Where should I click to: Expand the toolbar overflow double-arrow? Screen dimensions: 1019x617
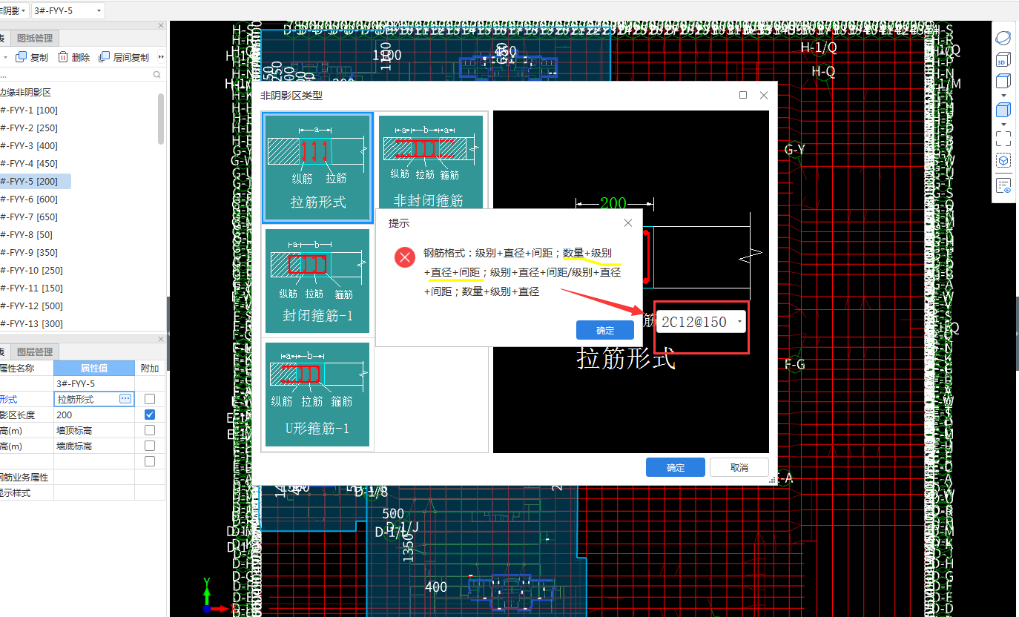(161, 57)
